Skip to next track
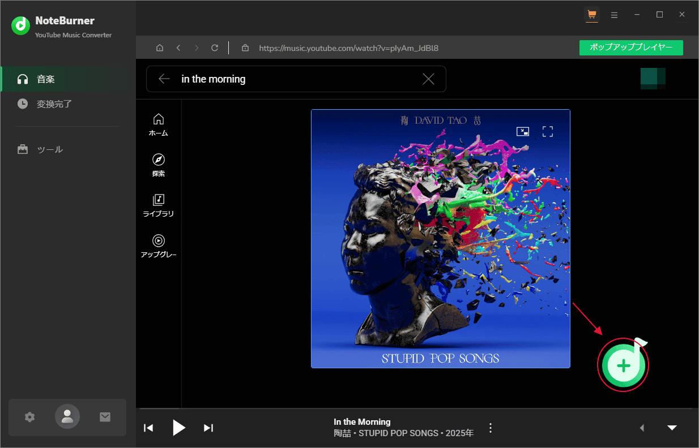Viewport: 699px width, 448px height. click(x=208, y=428)
